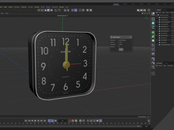Open the viewport Filter menu
174x130 pixels.
pyautogui.click(x=2, y=13)
